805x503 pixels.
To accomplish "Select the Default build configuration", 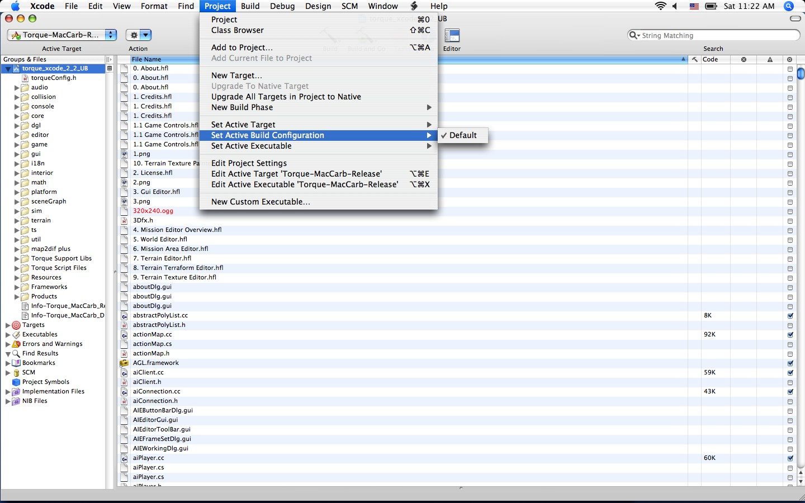I will [463, 135].
